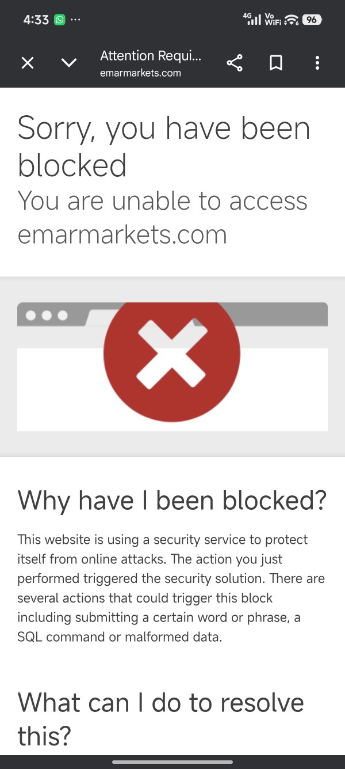This screenshot has height=769, width=345.
Task: Tap the three-dots notification overflow in status bar
Action: [x=75, y=20]
